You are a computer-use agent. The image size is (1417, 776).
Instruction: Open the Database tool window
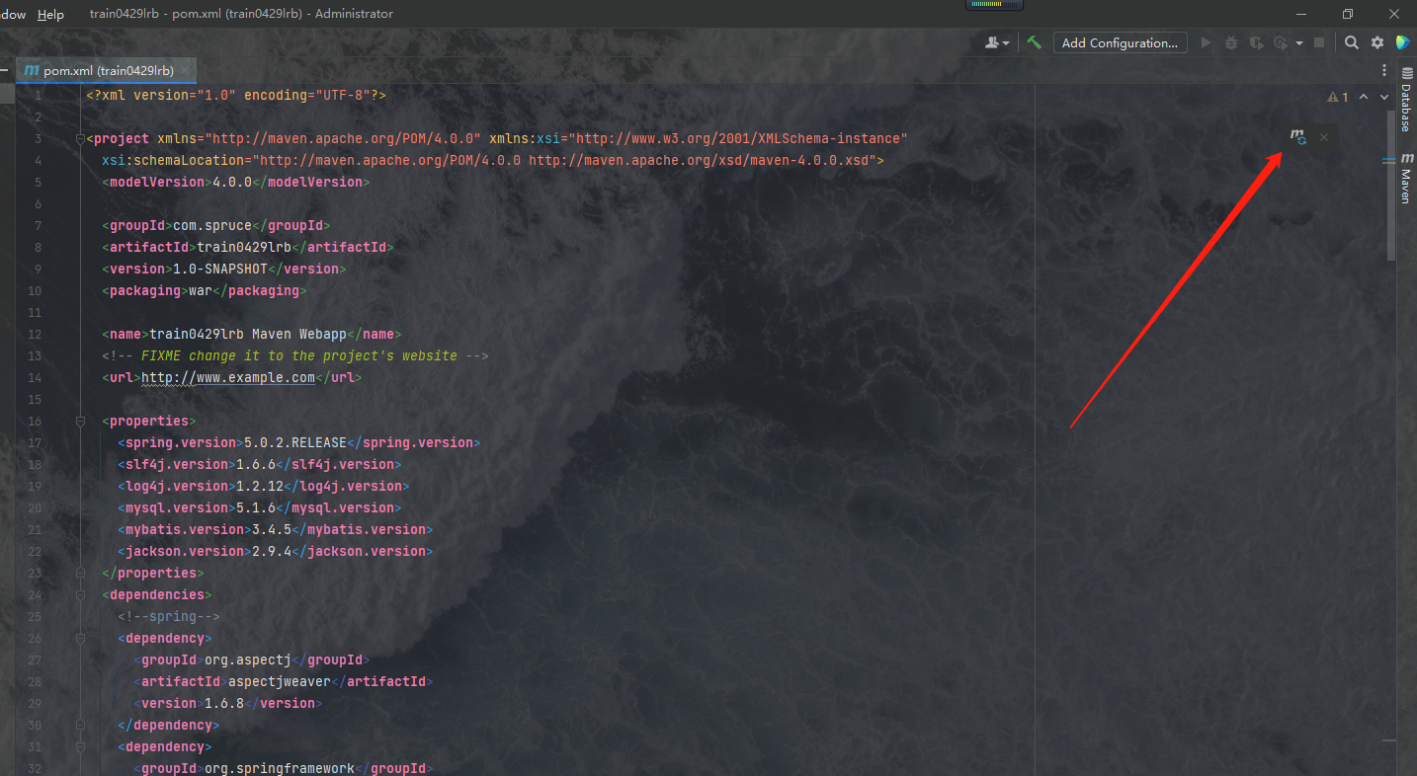pyautogui.click(x=1406, y=99)
